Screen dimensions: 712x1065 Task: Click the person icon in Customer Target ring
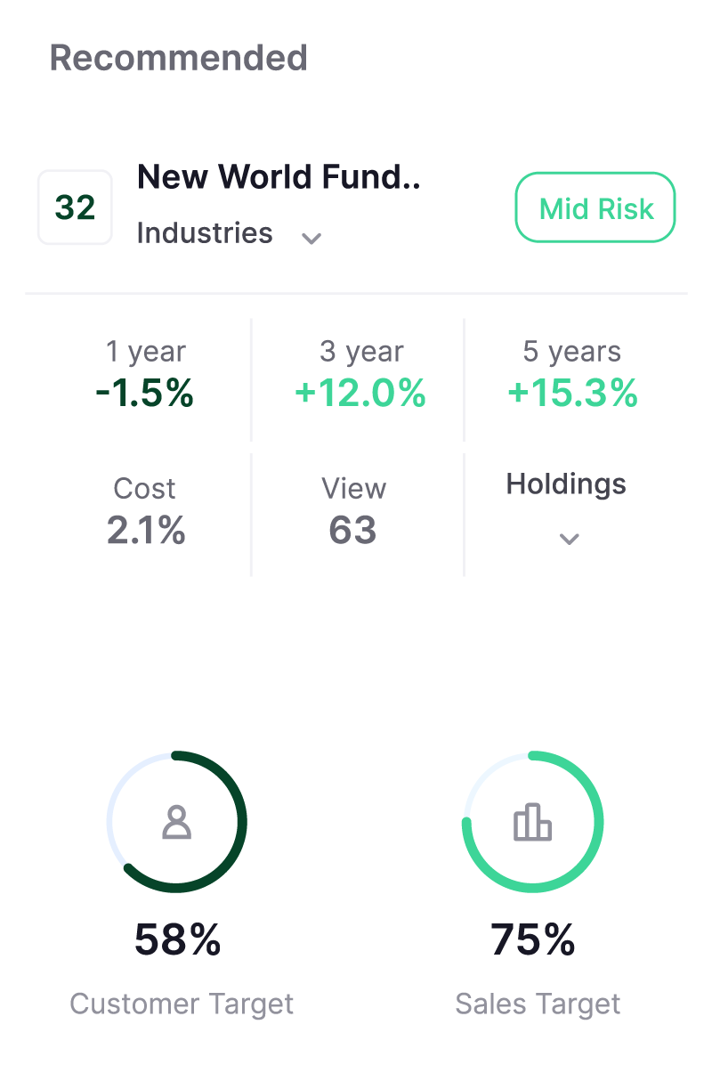(177, 822)
